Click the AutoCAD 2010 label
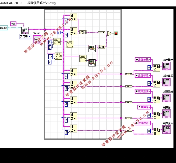This screenshot has height=163, width=176. [11, 3]
